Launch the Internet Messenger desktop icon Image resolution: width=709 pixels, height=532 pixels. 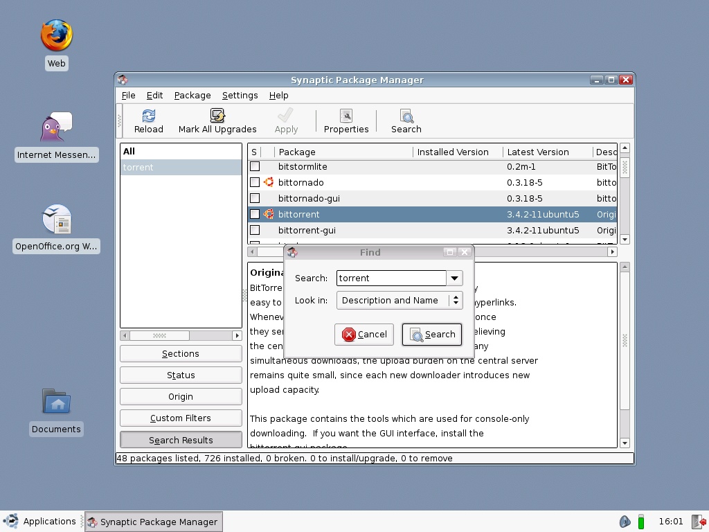pyautogui.click(x=57, y=127)
